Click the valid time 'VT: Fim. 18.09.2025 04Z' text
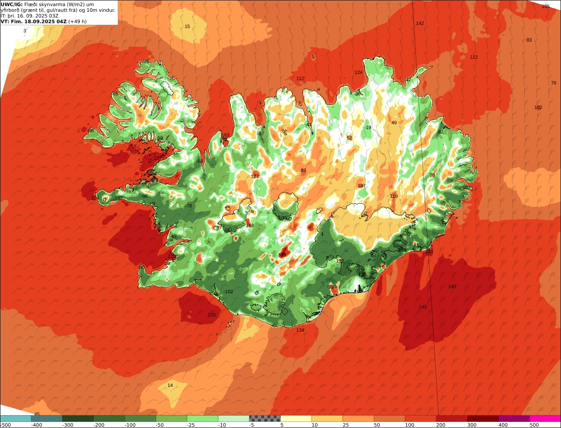Screen dimensions: 561x428 [33, 21]
